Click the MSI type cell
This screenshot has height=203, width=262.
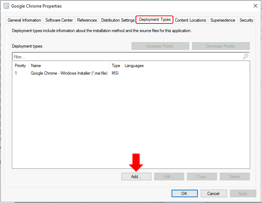(x=115, y=73)
